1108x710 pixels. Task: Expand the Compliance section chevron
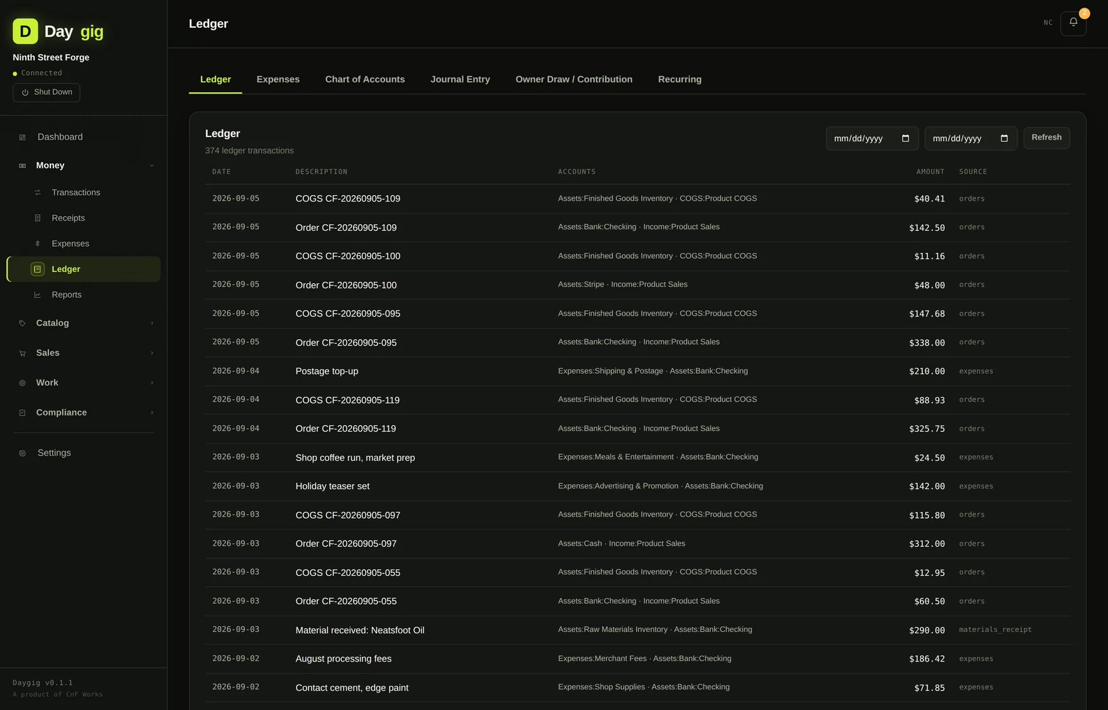click(x=152, y=413)
